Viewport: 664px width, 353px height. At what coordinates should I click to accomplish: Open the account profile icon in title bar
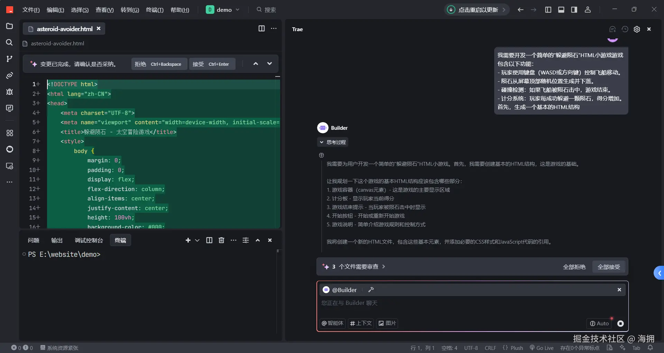click(x=588, y=10)
